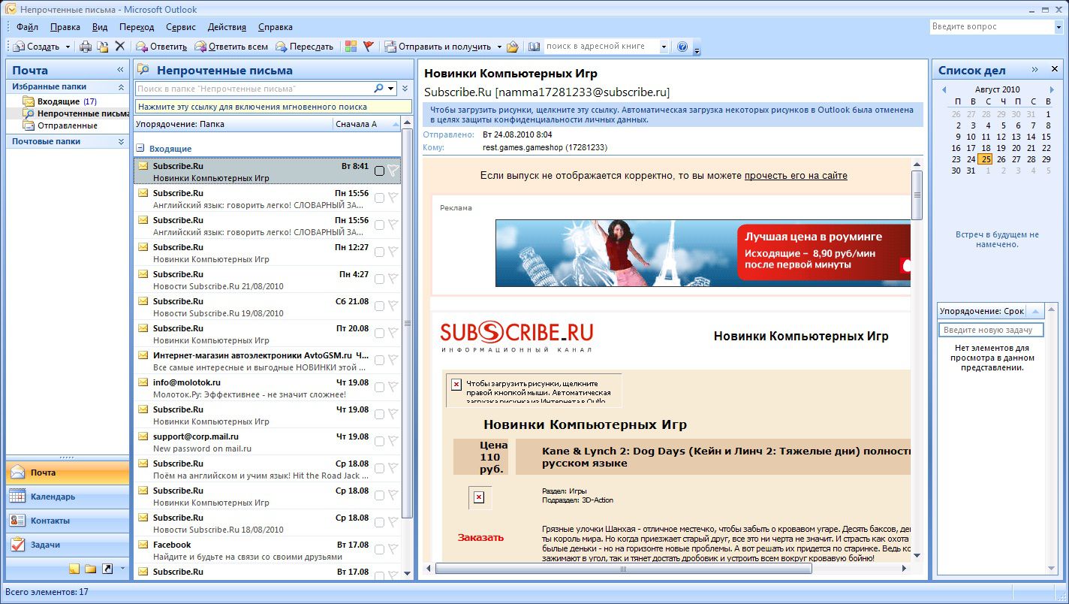Toggle category box on selected Вт 8:41 message
Image resolution: width=1069 pixels, height=604 pixels.
379,171
